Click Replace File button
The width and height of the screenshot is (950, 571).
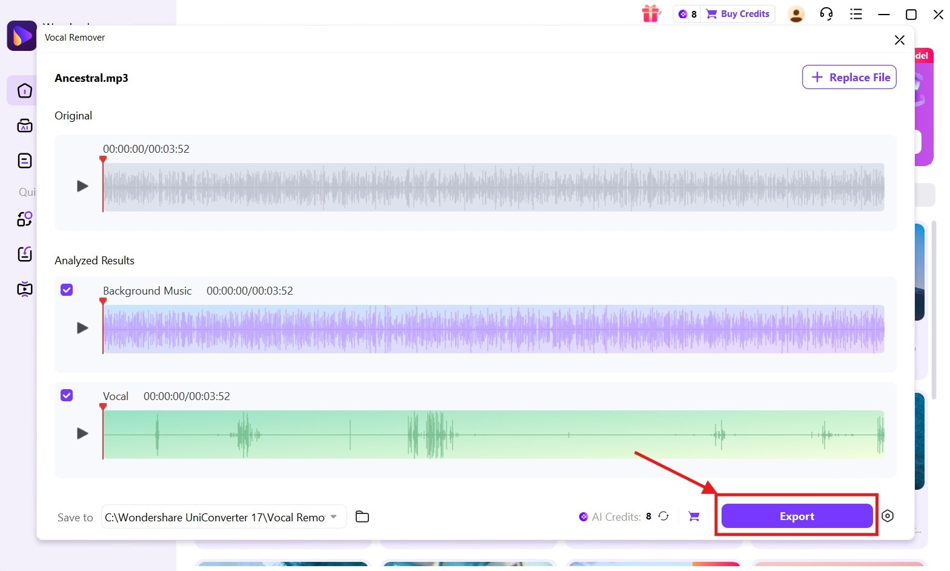849,77
